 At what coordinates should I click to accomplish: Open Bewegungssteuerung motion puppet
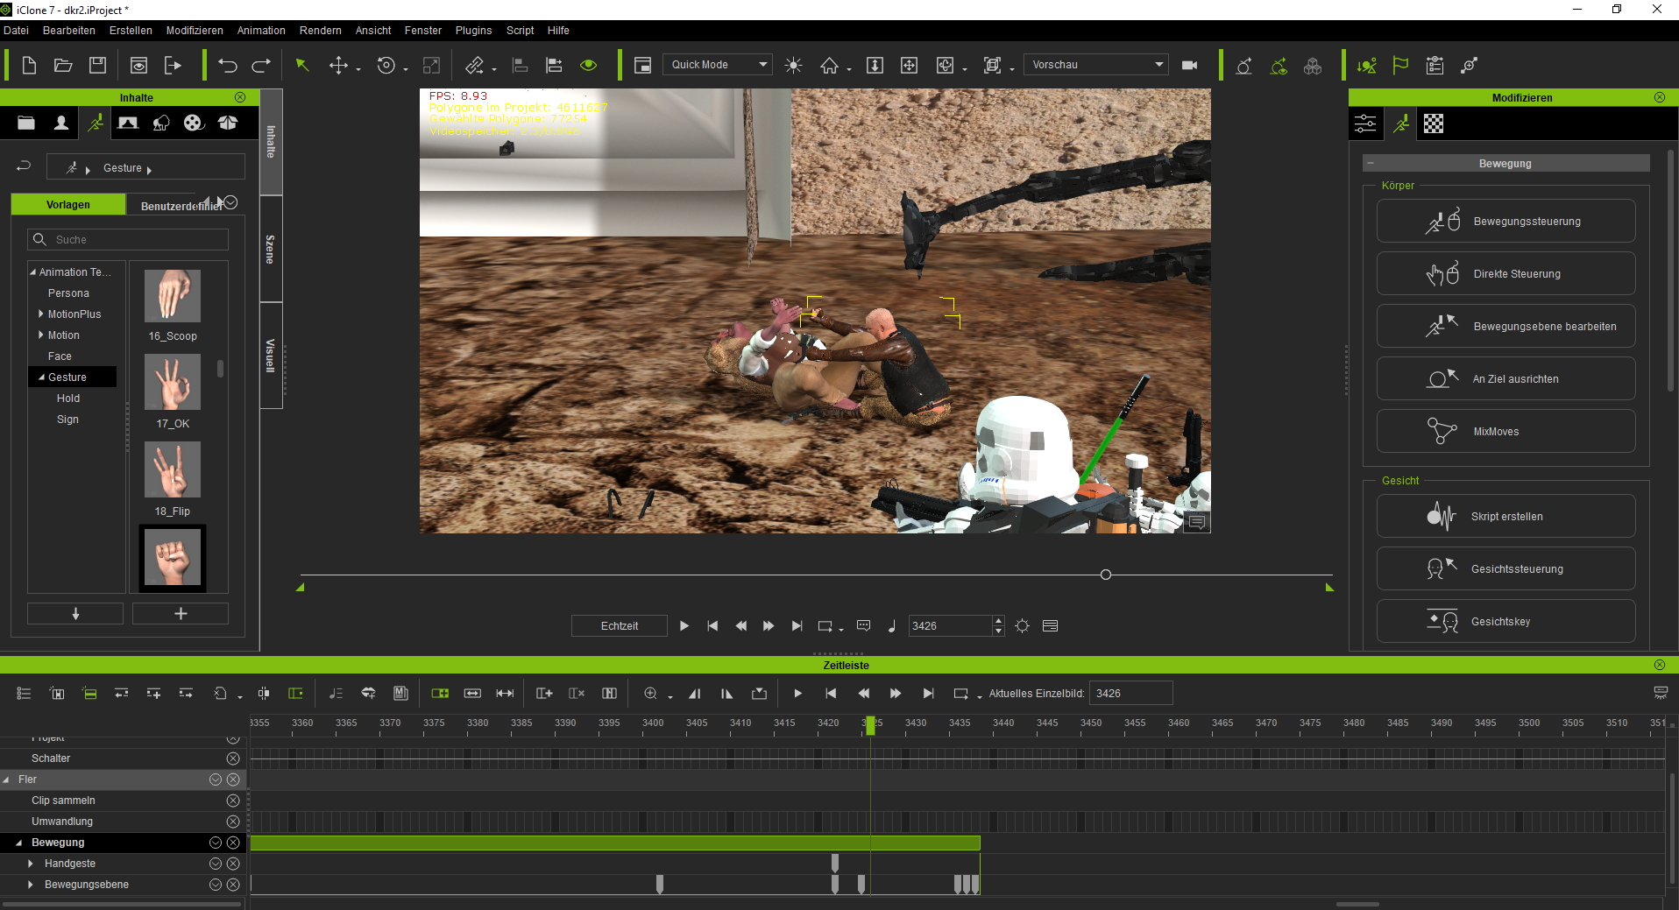pos(1505,222)
